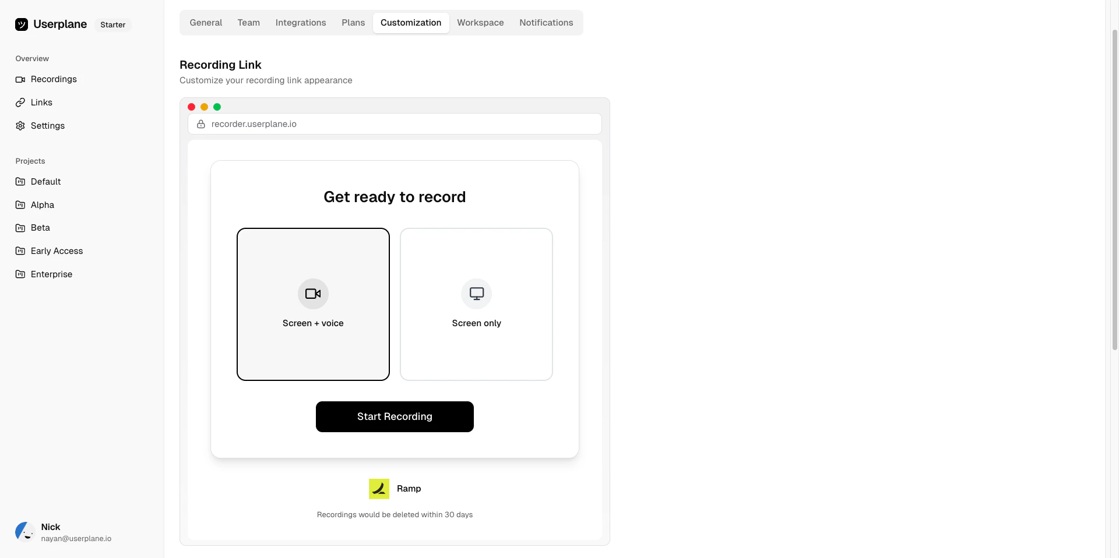Go to Settings in the sidebar
This screenshot has width=1119, height=558.
[48, 126]
